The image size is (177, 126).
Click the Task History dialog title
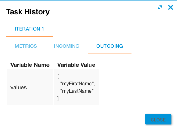[x=28, y=12]
